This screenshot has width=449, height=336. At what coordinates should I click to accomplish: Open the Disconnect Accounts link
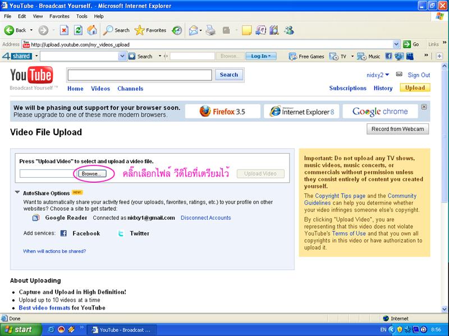pos(205,218)
